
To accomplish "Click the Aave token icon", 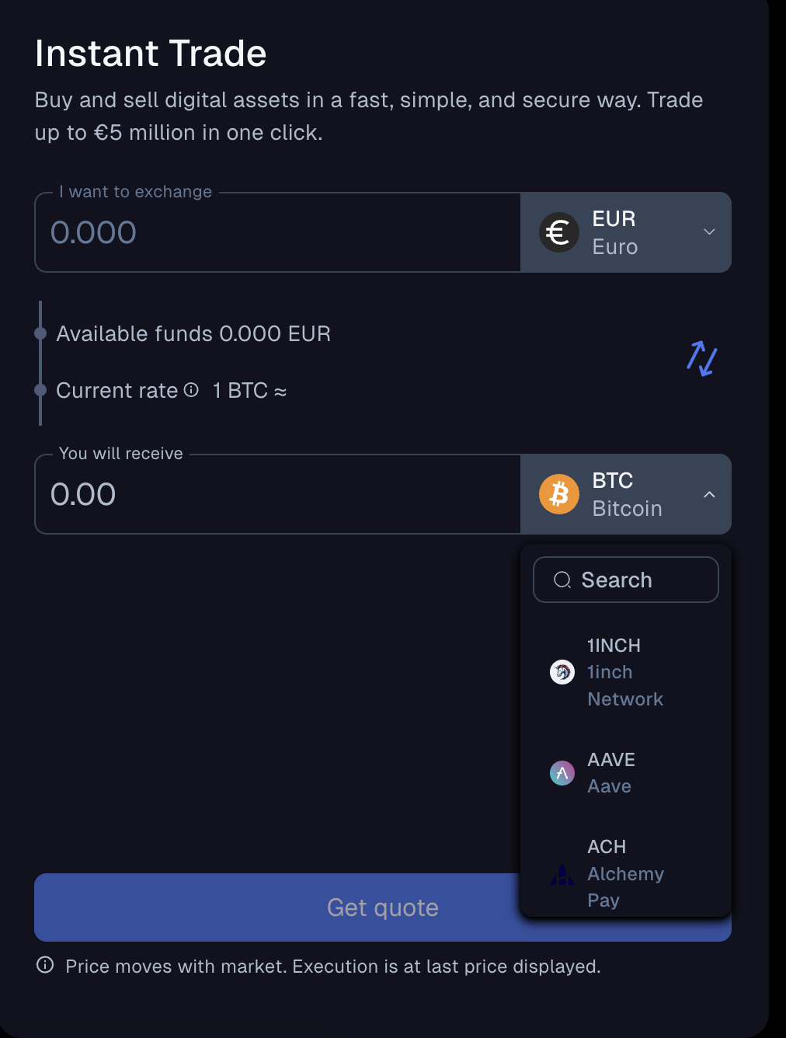I will coord(562,773).
